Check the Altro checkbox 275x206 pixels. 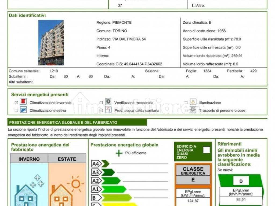[x=194, y=5]
